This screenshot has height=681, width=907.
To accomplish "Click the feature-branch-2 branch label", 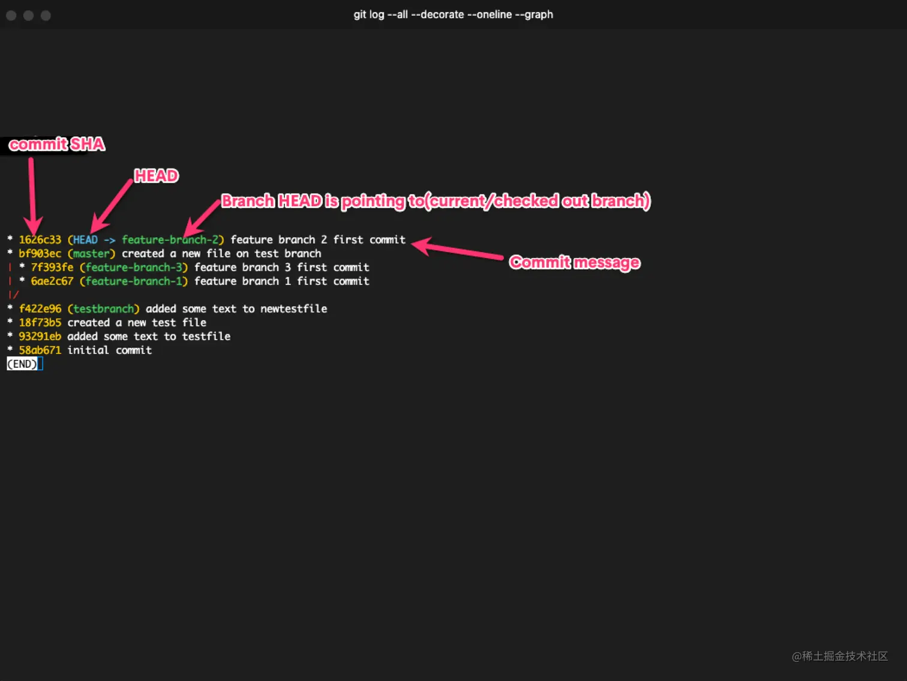I will (170, 240).
